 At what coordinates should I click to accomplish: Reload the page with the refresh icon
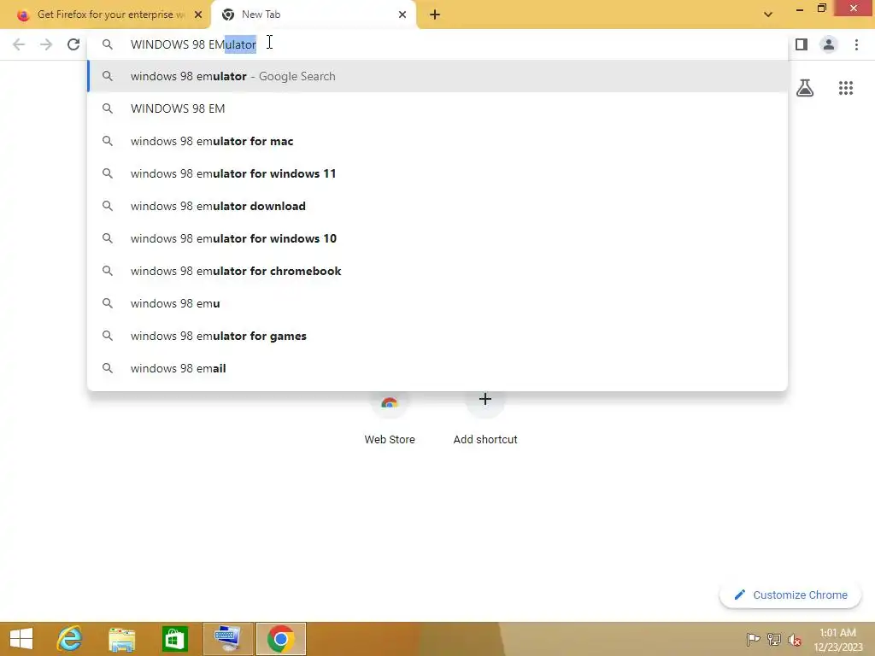pyautogui.click(x=73, y=44)
